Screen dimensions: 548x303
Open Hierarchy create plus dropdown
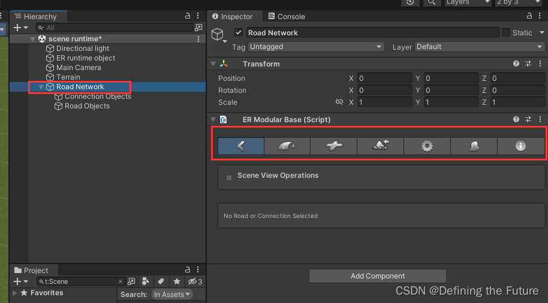coord(20,28)
